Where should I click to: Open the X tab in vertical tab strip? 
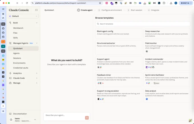point(3,102)
